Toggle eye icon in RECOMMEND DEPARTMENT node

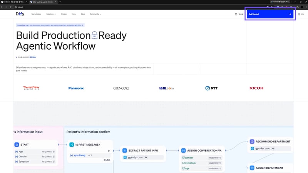click(x=273, y=148)
